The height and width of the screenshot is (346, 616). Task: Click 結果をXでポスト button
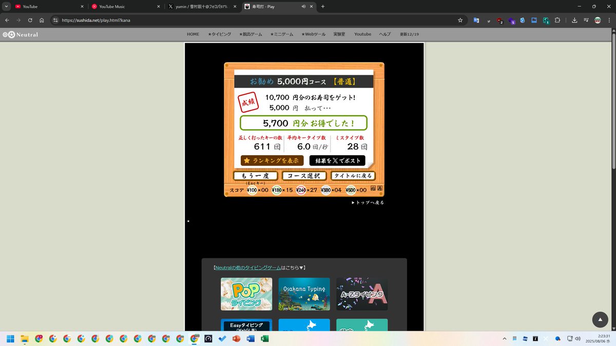click(337, 160)
